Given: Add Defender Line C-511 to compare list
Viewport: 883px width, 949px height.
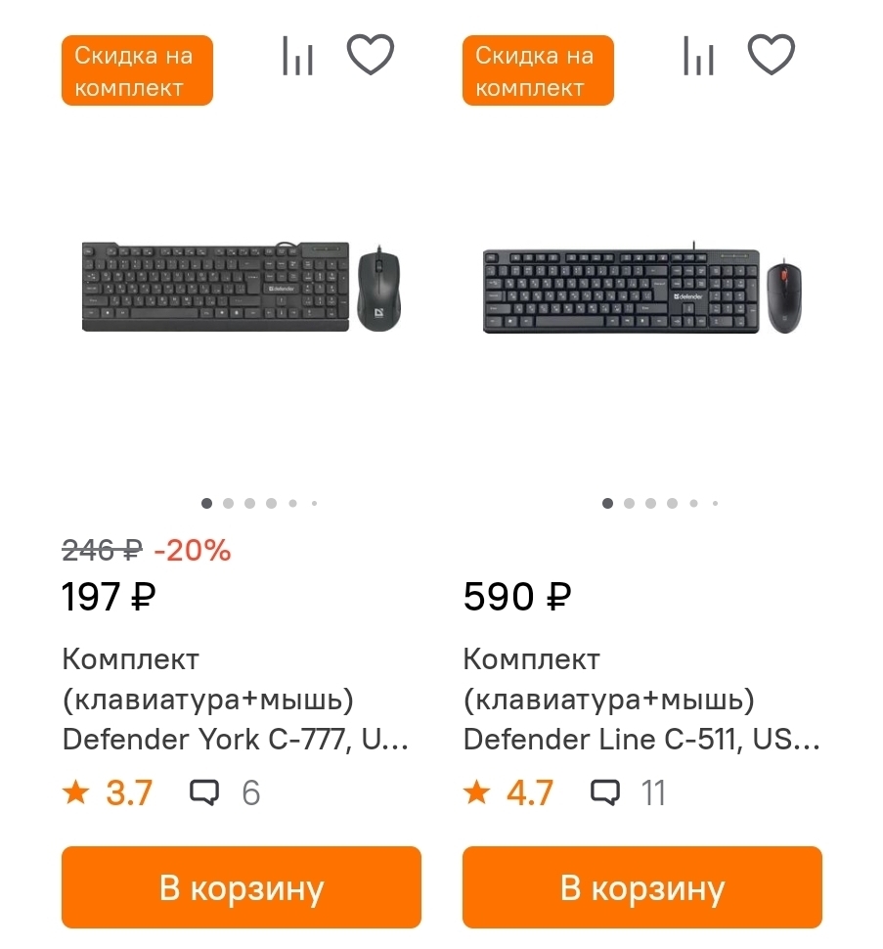Looking at the screenshot, I should click(698, 56).
